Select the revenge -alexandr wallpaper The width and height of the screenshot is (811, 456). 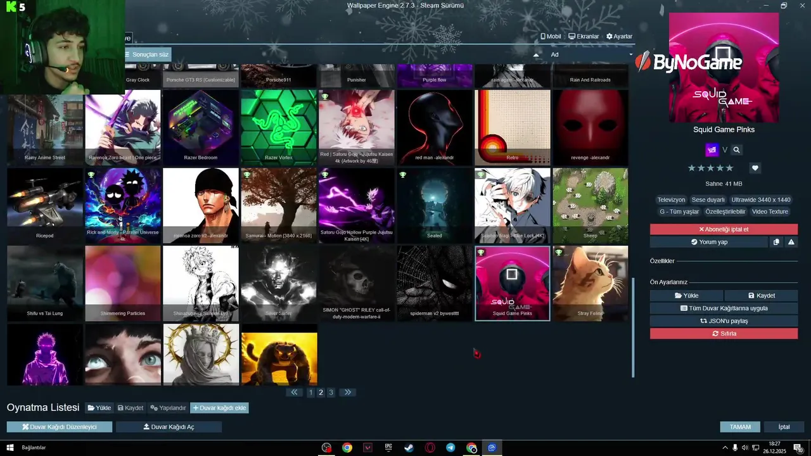(x=591, y=127)
